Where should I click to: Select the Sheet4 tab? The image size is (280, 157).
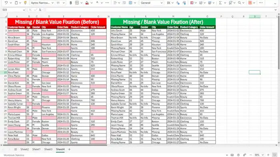(x=60, y=149)
